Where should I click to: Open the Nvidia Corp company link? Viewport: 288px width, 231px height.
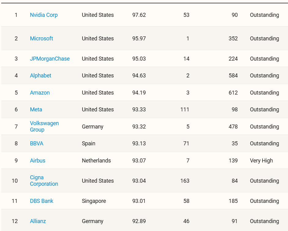[x=44, y=15]
